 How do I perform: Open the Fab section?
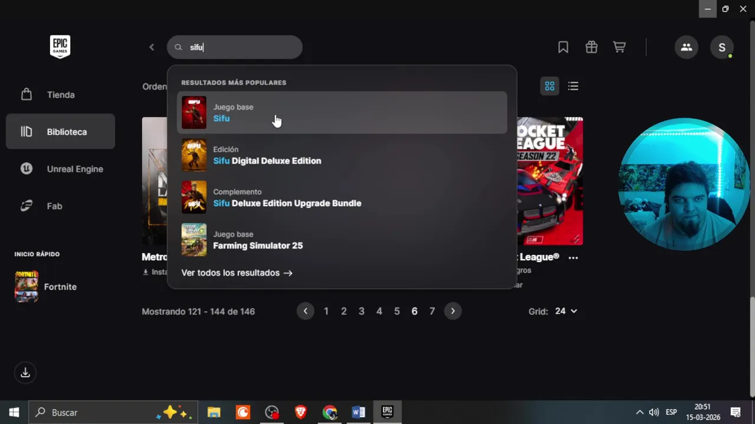coord(60,206)
